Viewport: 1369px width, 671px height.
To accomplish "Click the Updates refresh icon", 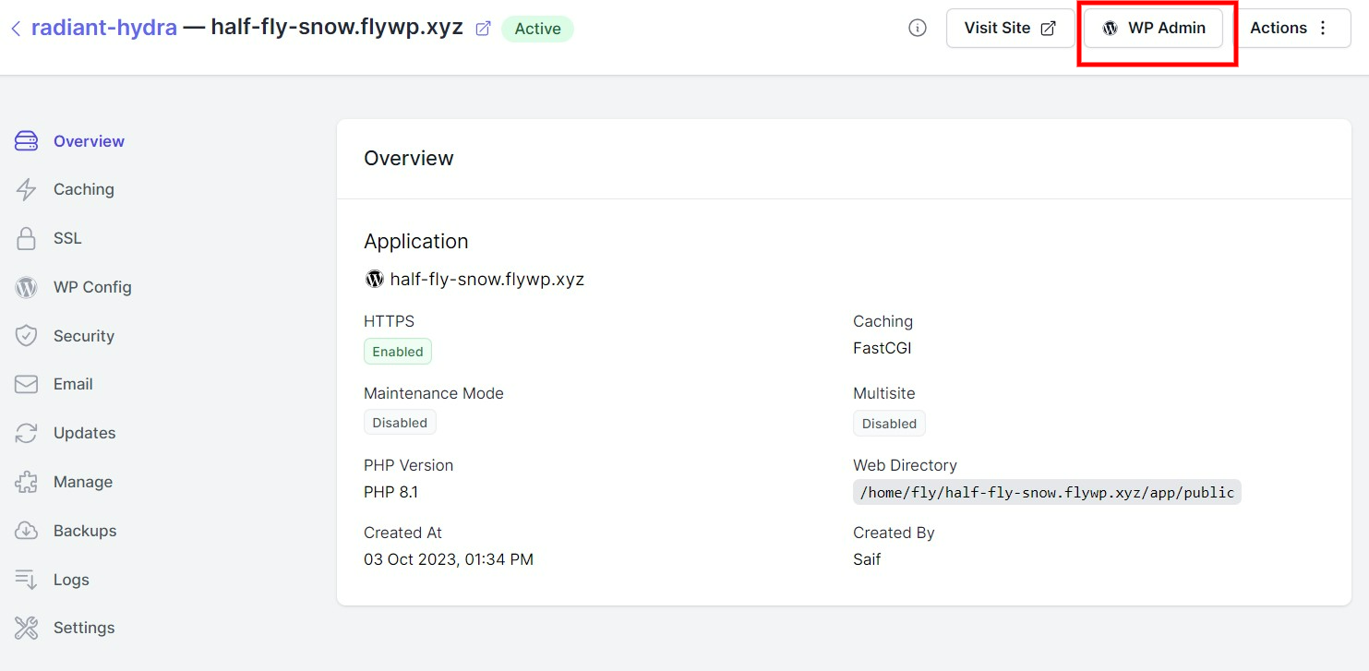I will tap(26, 433).
